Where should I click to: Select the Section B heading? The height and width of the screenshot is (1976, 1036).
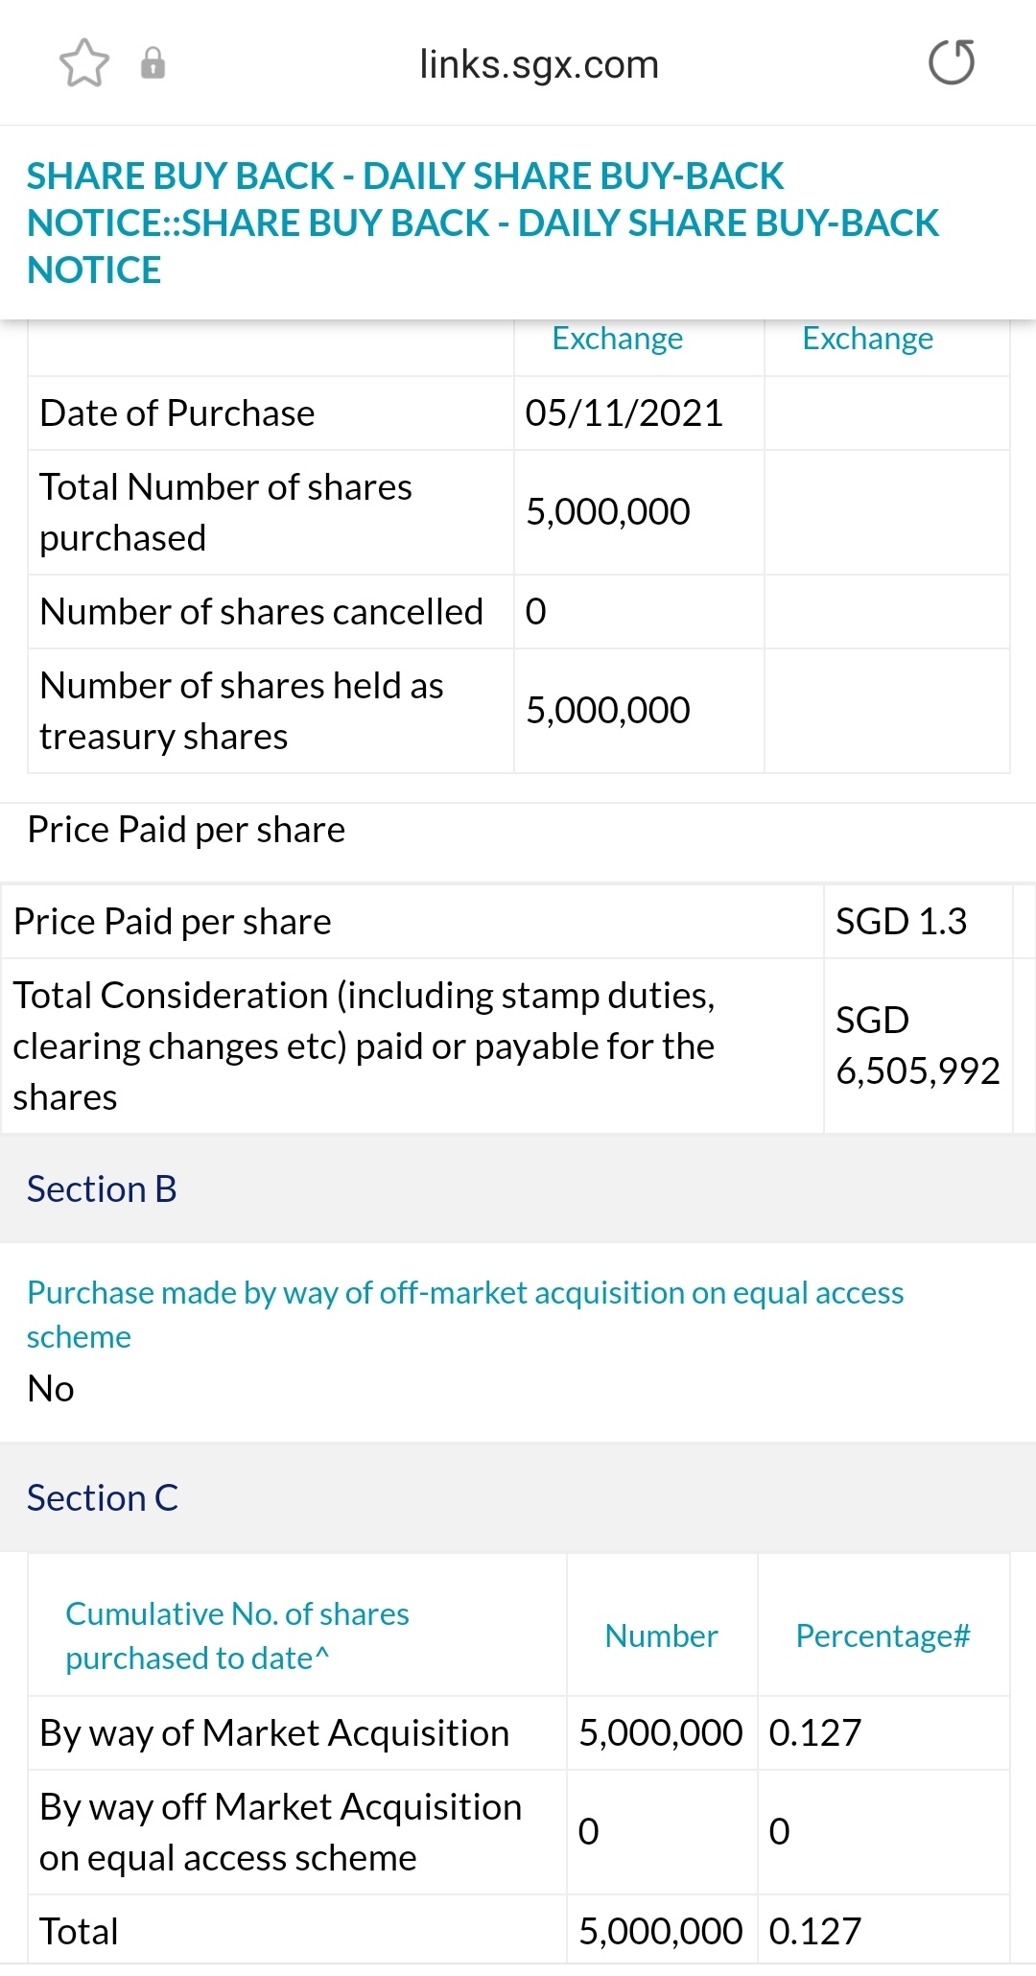tap(102, 1189)
